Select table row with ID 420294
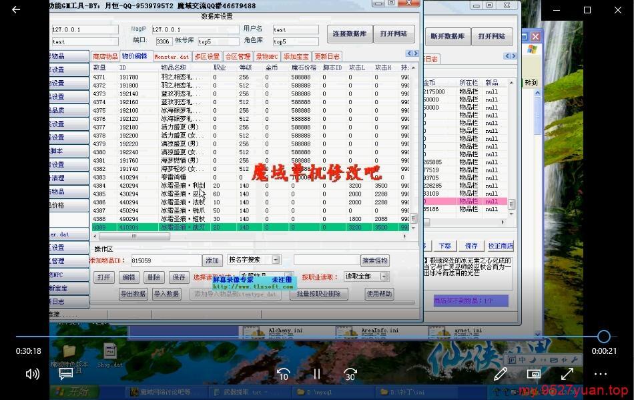Screen dimensions: 634x400 (x=251, y=186)
